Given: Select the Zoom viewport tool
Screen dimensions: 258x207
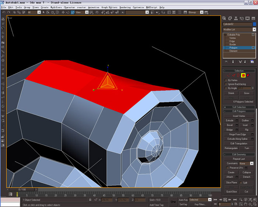Looking at the screenshot, I should 241,200.
